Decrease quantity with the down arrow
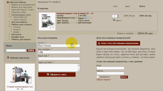The width and height of the screenshot is (163, 91). [x=118, y=17]
